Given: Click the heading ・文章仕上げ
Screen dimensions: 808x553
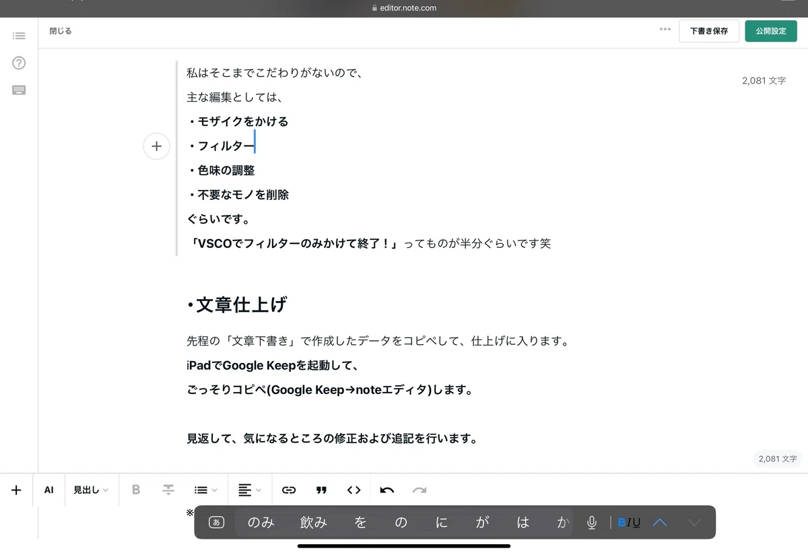Looking at the screenshot, I should pyautogui.click(x=237, y=305).
